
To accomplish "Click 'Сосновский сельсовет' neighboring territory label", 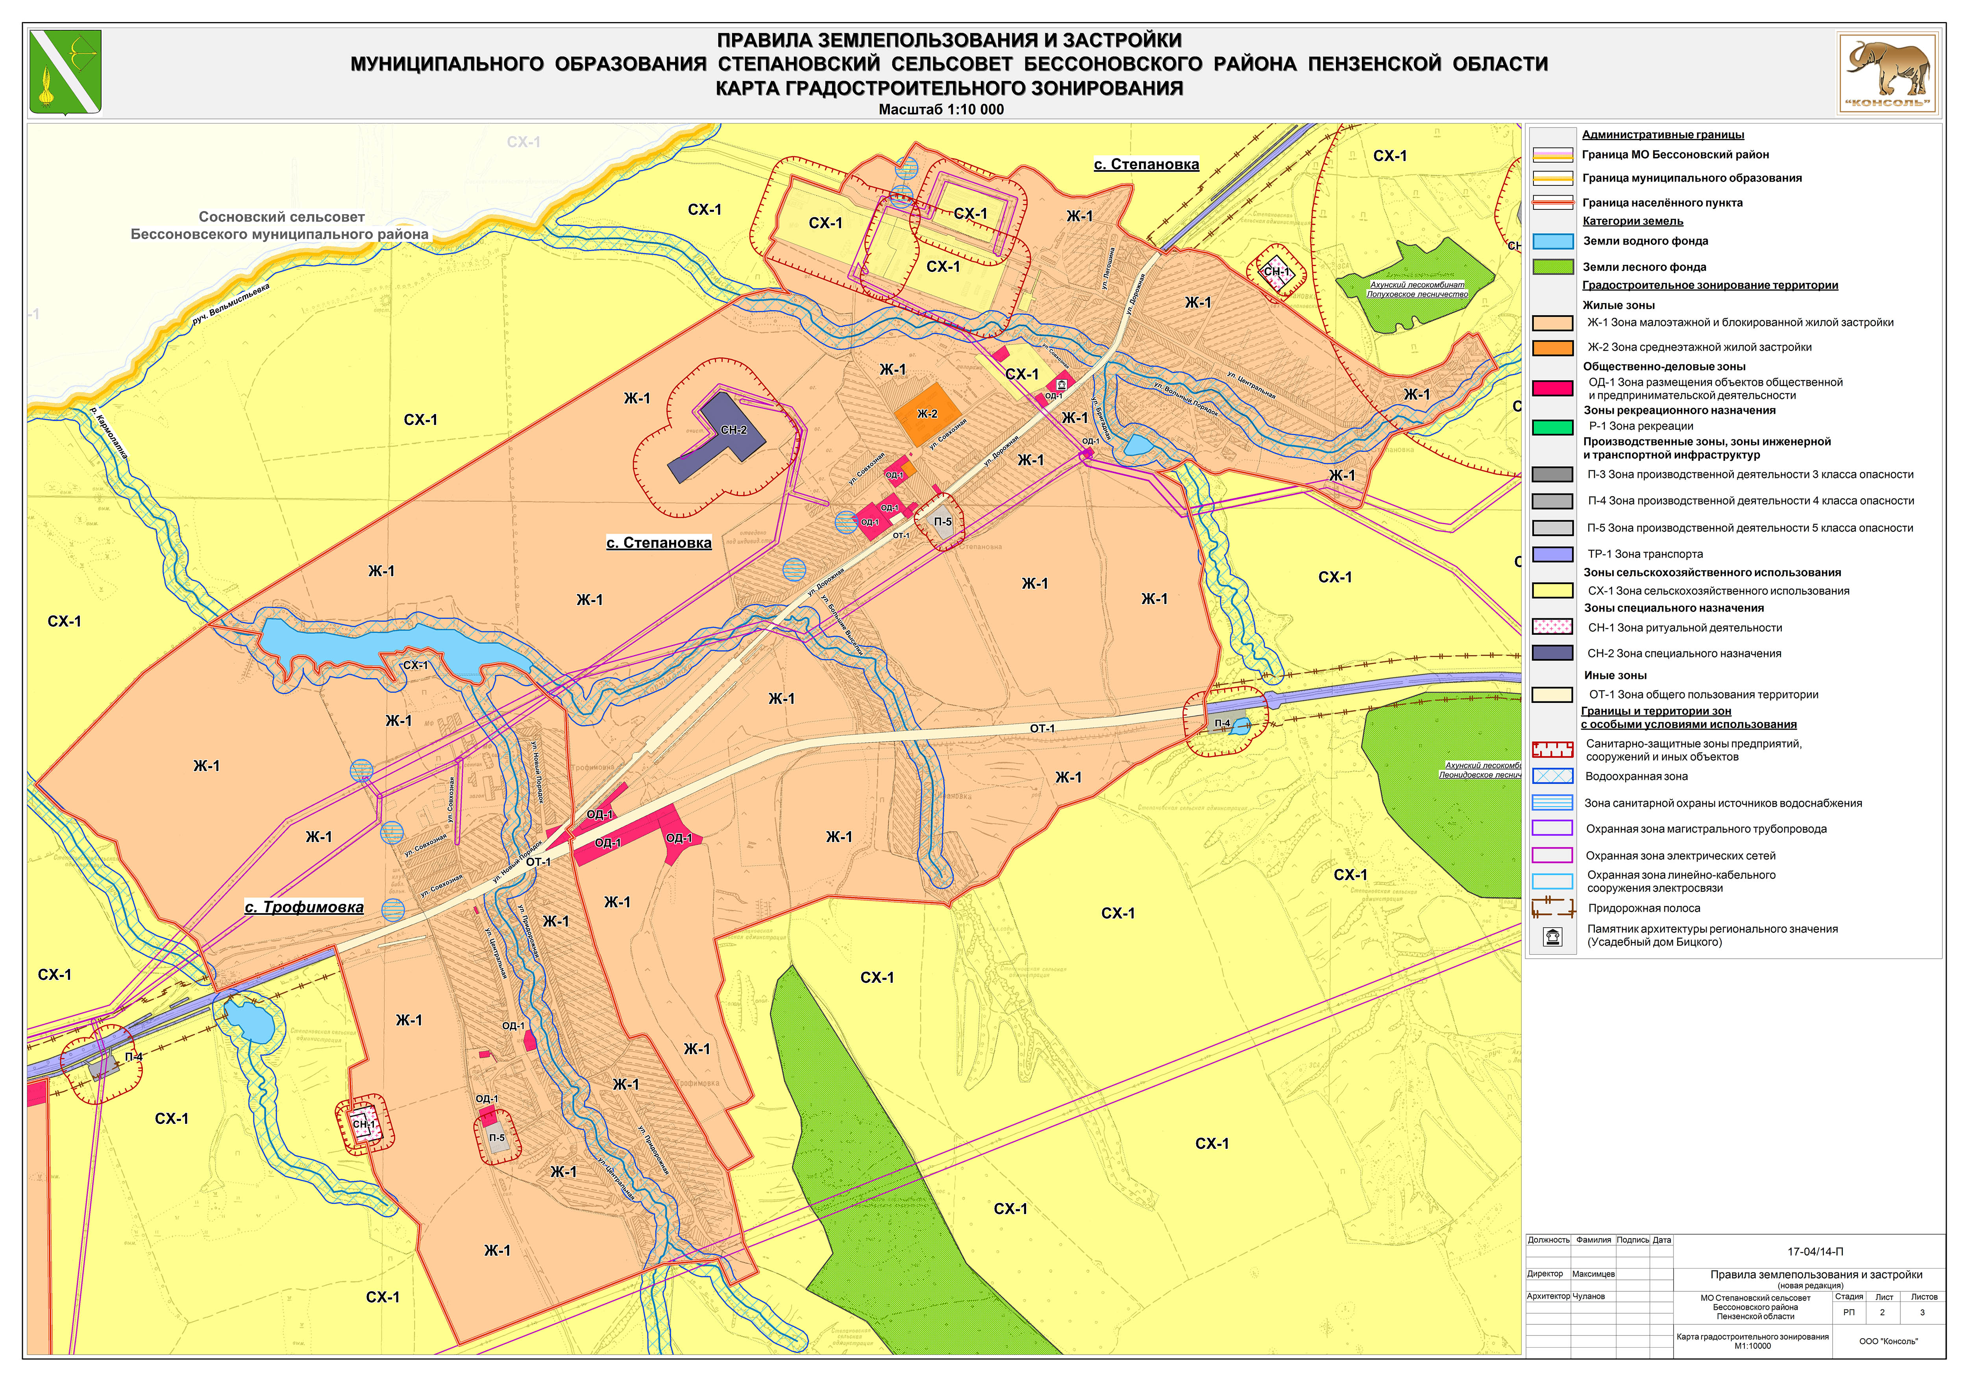I will [282, 218].
